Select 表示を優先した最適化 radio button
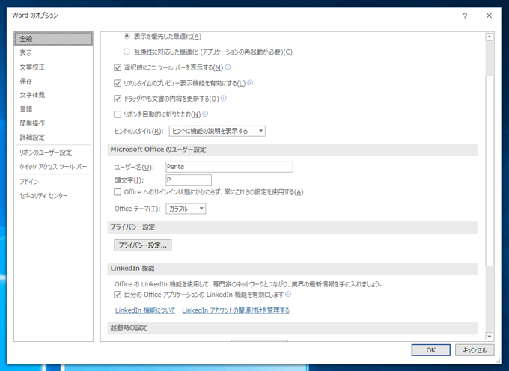Viewport: 509px width, 371px height. point(127,36)
